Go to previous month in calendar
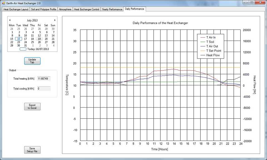267x160 pixels. [x=10, y=20]
